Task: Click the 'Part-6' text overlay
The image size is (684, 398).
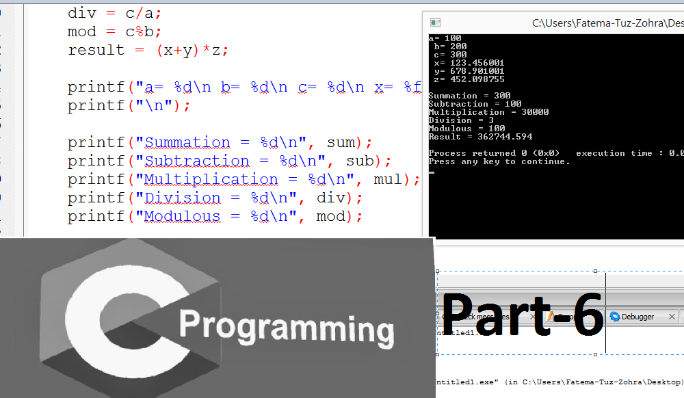Action: click(x=523, y=315)
